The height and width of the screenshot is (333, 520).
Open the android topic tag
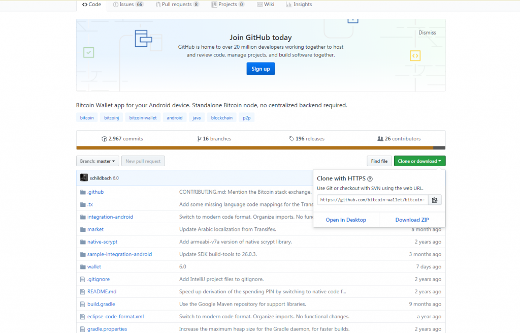pos(175,117)
